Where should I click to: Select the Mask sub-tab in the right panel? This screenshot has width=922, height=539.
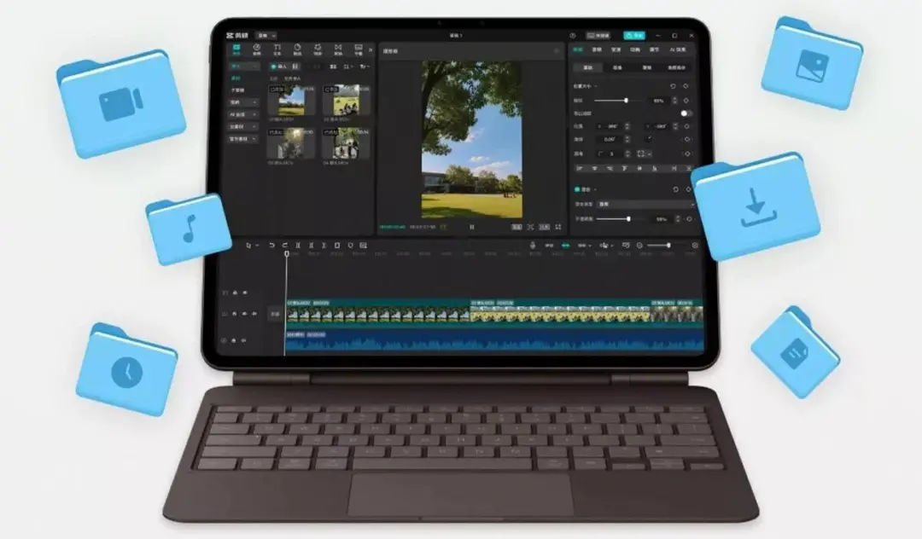point(647,68)
